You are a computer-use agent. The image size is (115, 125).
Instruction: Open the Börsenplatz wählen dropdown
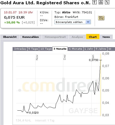[x=73, y=22]
